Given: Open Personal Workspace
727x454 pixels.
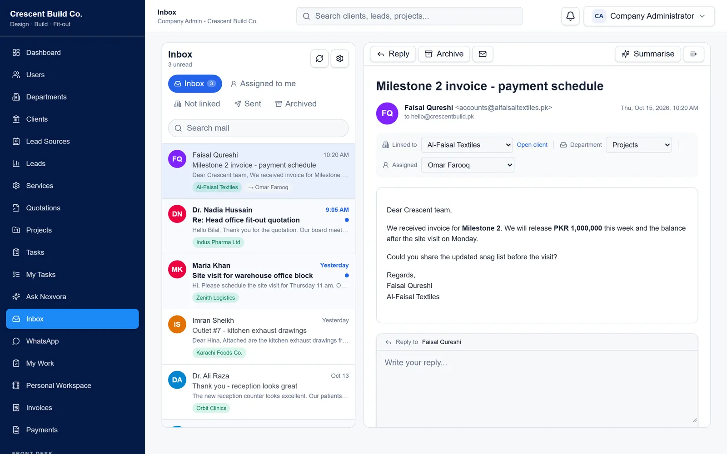Looking at the screenshot, I should pos(73,385).
